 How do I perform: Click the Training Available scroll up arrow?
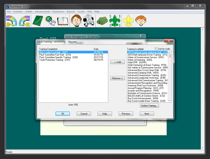pyautogui.click(x=169, y=52)
